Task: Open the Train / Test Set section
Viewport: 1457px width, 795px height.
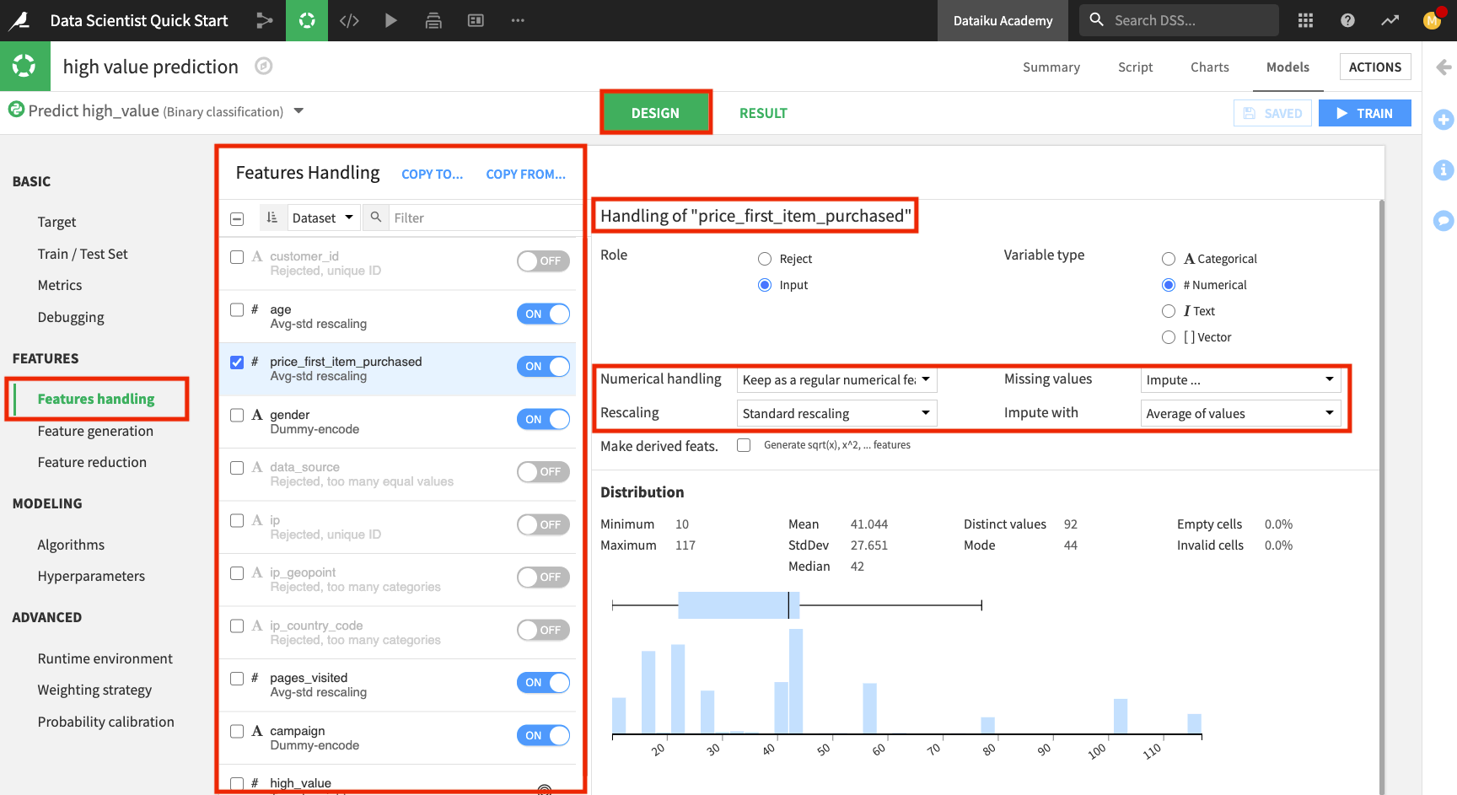Action: pos(83,254)
